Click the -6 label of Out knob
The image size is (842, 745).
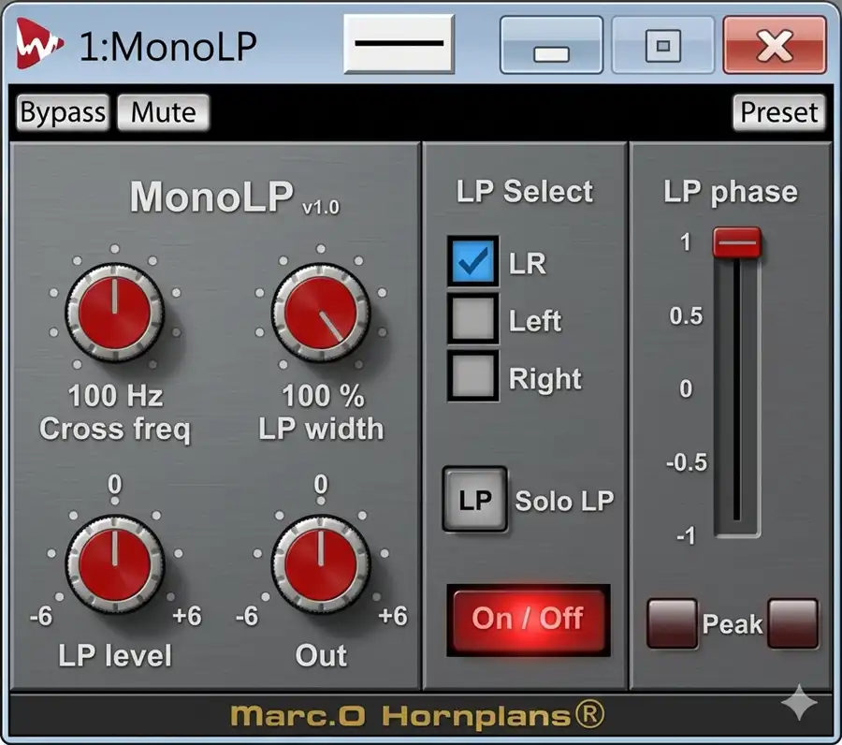click(x=247, y=616)
